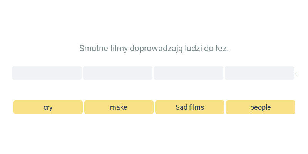This screenshot has width=308, height=154.
Task: Click the period after the last answer slot
Action: (296, 74)
